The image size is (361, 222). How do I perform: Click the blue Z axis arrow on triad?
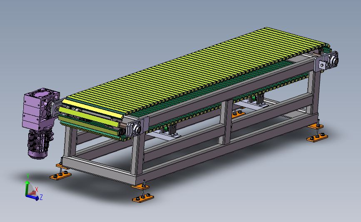click(x=32, y=197)
